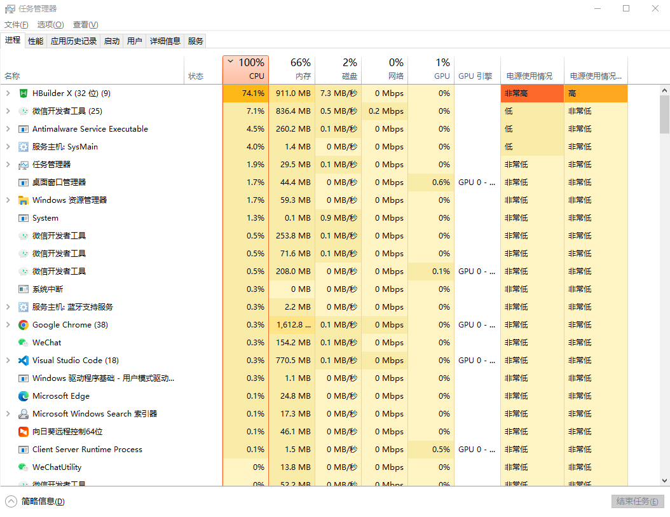Screen dimensions: 670x517
Task: Click the Microsoft Windows Search 索引器 icon
Action: tap(24, 414)
